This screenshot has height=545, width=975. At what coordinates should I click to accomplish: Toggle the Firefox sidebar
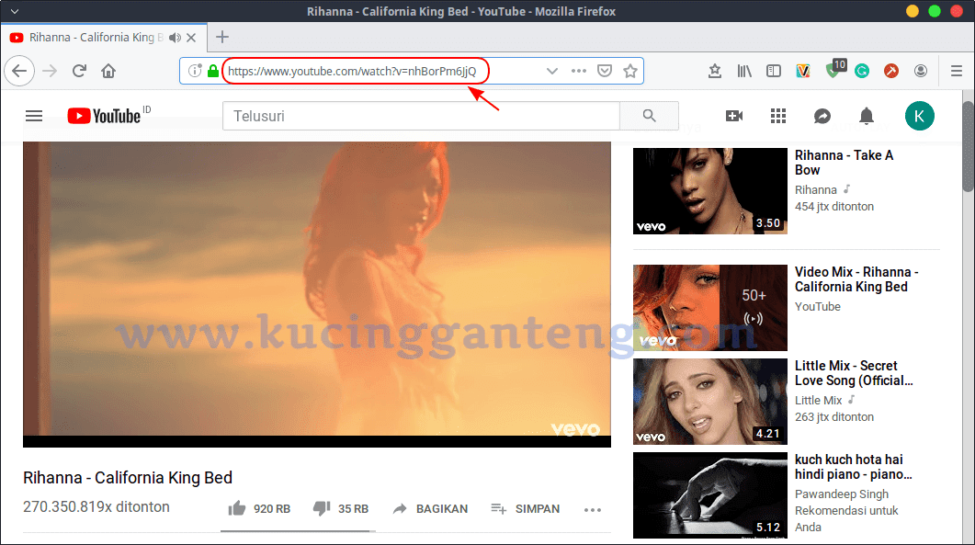click(774, 71)
